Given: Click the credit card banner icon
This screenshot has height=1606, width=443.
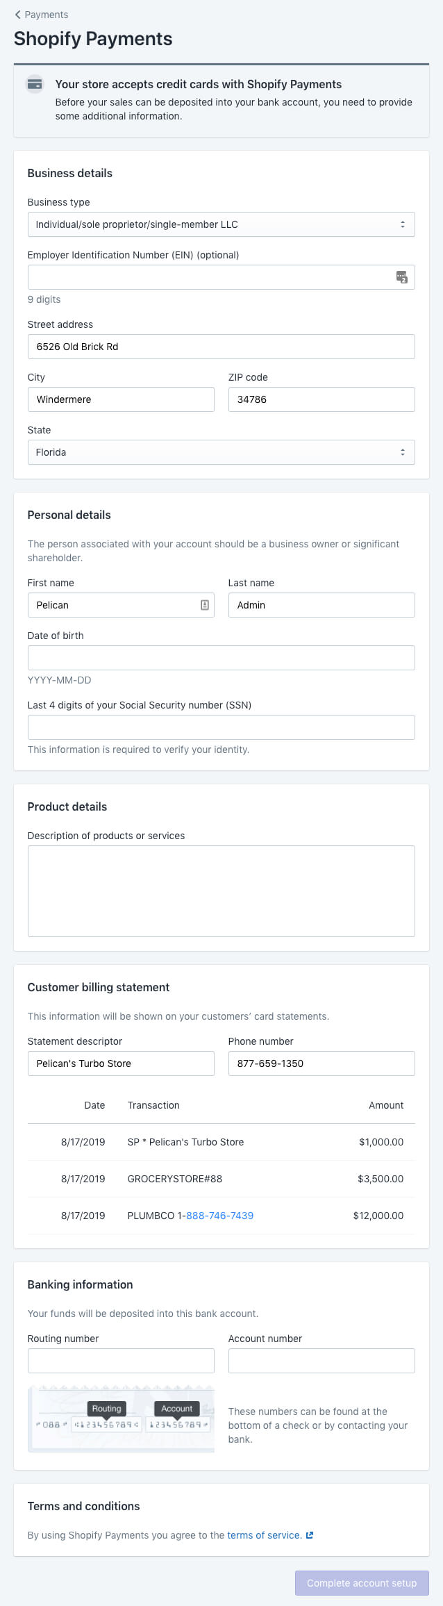Looking at the screenshot, I should click(34, 85).
